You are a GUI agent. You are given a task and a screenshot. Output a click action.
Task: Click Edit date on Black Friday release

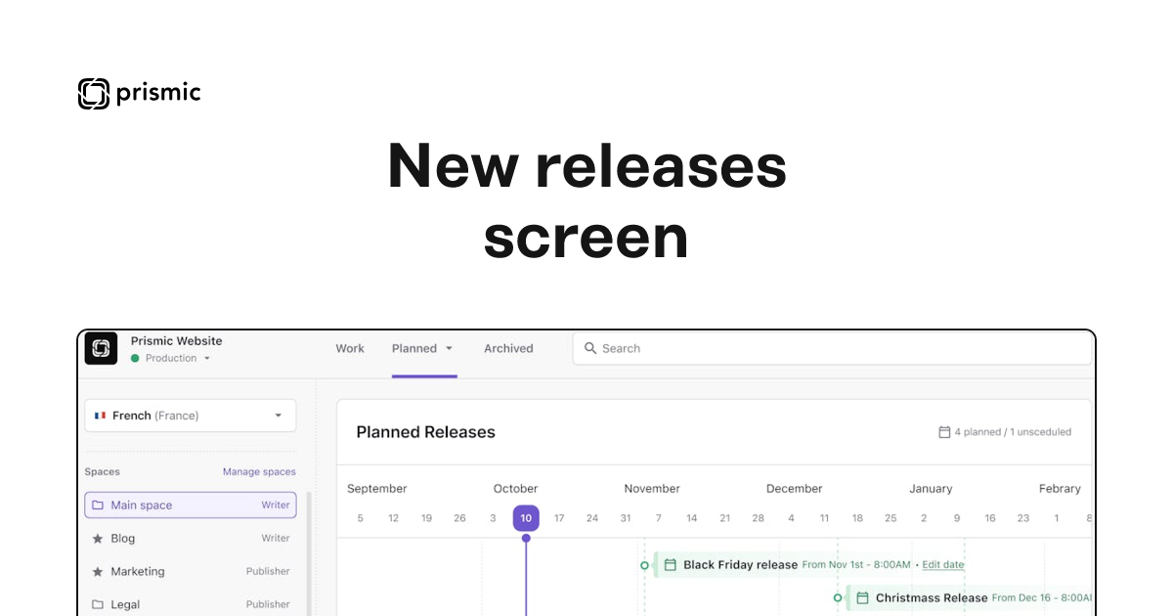coord(942,564)
